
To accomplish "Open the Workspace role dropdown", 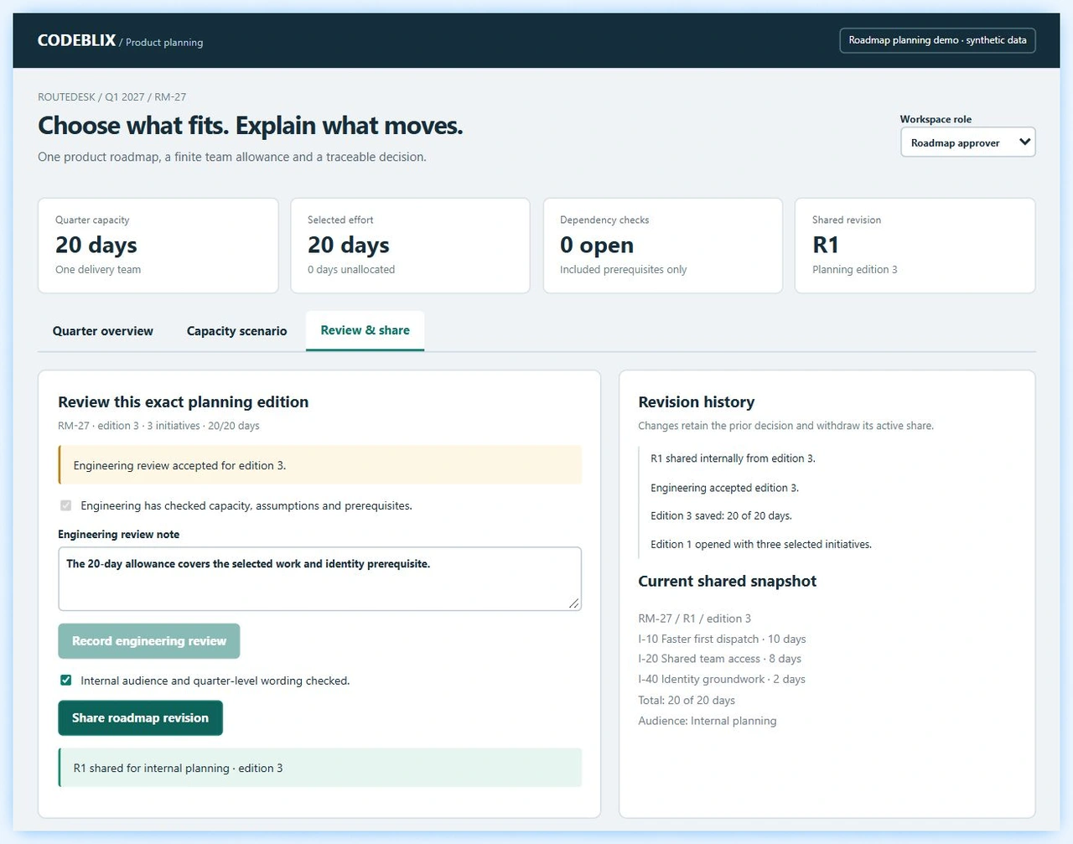I will (x=967, y=142).
